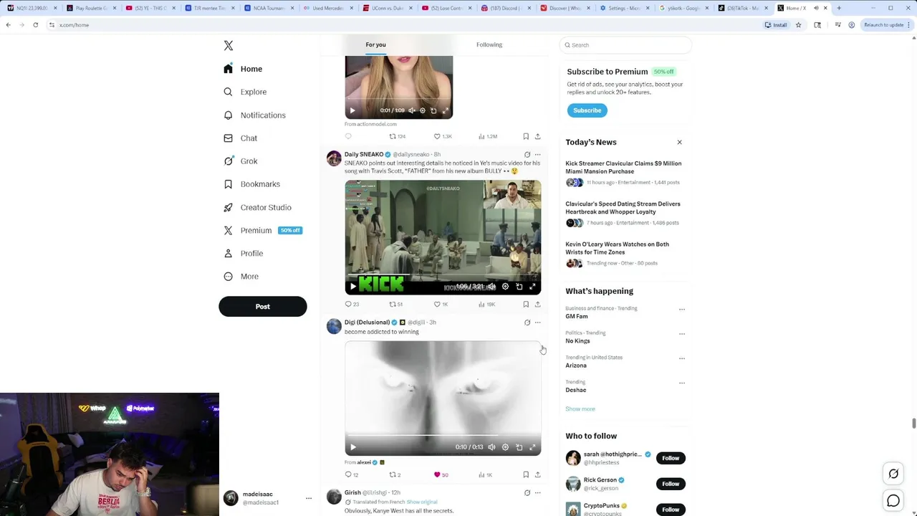
Task: Bookmark the Daily SNEAKO post
Action: (x=526, y=305)
